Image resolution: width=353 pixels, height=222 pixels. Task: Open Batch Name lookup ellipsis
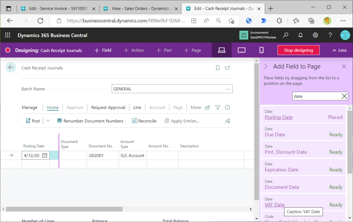[x=228, y=89]
